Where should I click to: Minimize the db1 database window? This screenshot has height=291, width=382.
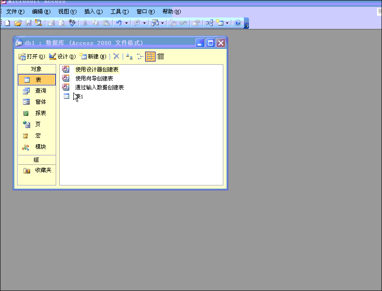200,43
